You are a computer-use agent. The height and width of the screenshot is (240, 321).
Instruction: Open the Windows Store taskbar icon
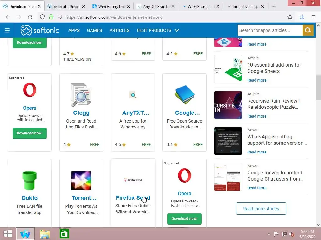pos(64,234)
